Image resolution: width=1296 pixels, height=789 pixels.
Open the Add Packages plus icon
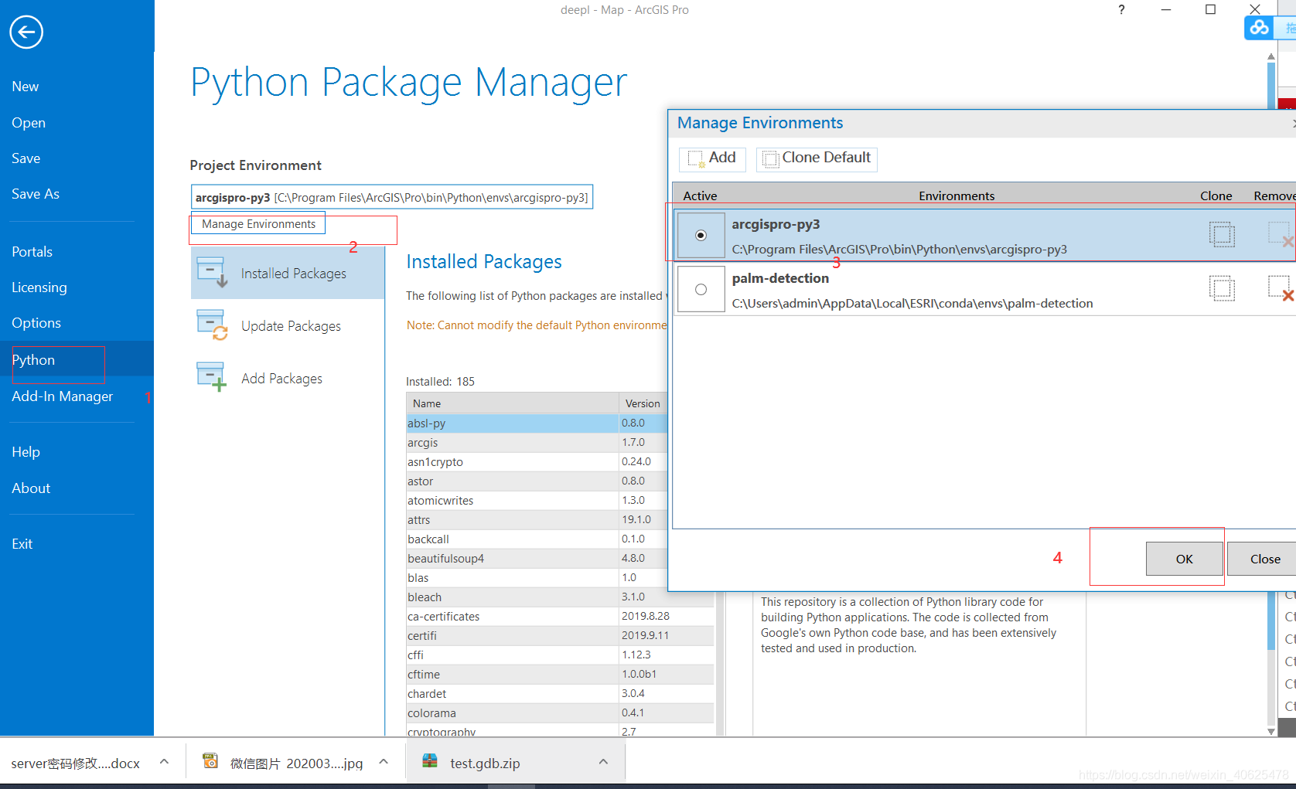click(211, 378)
